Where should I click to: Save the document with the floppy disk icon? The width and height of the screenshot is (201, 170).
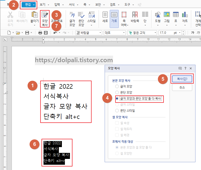pos(27,33)
